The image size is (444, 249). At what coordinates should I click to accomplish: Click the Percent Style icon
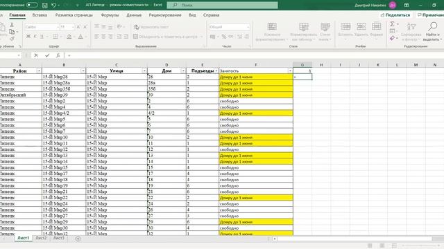[224, 37]
